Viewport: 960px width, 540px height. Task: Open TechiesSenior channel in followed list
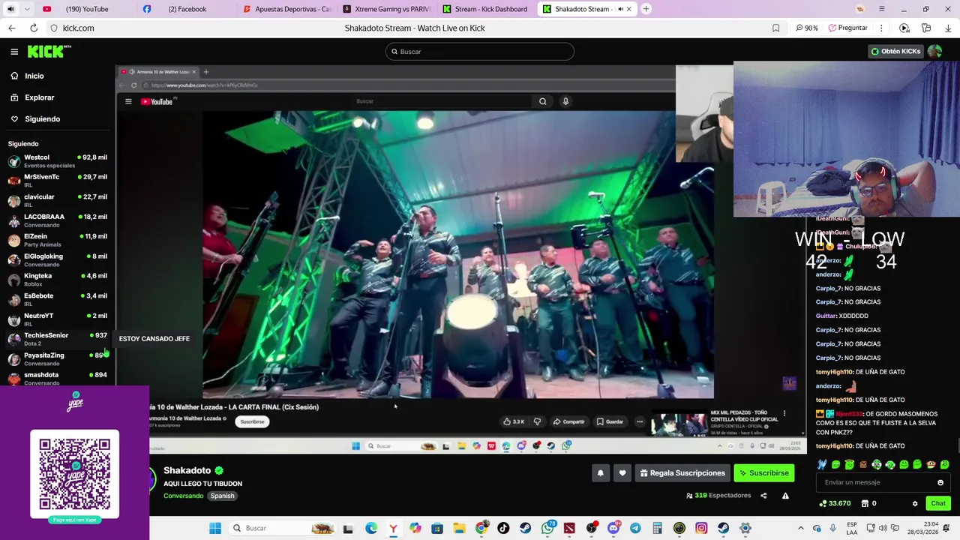[x=58, y=339]
